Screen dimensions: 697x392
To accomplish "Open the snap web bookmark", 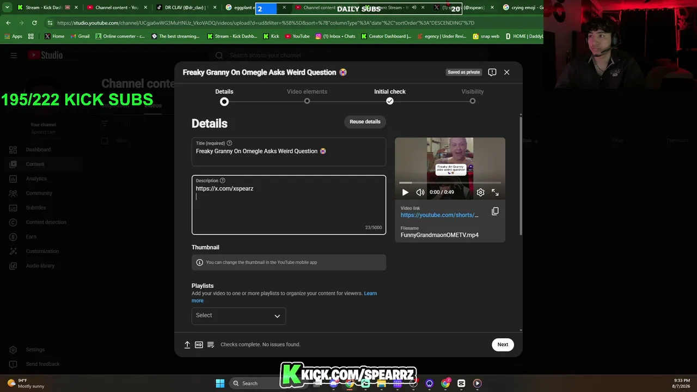I will click(x=486, y=36).
